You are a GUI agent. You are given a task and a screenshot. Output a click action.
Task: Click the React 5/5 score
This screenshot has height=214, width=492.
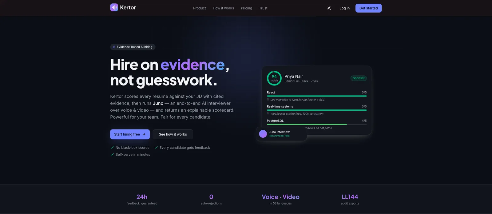click(364, 93)
